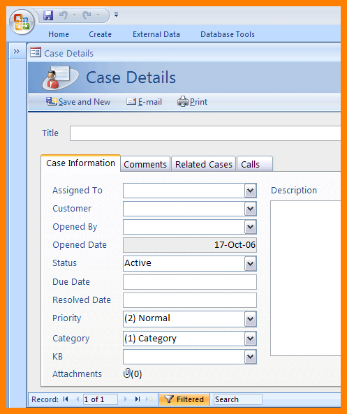Click the Save and New button
Viewport: 347px width, 414px height.
pyautogui.click(x=78, y=102)
